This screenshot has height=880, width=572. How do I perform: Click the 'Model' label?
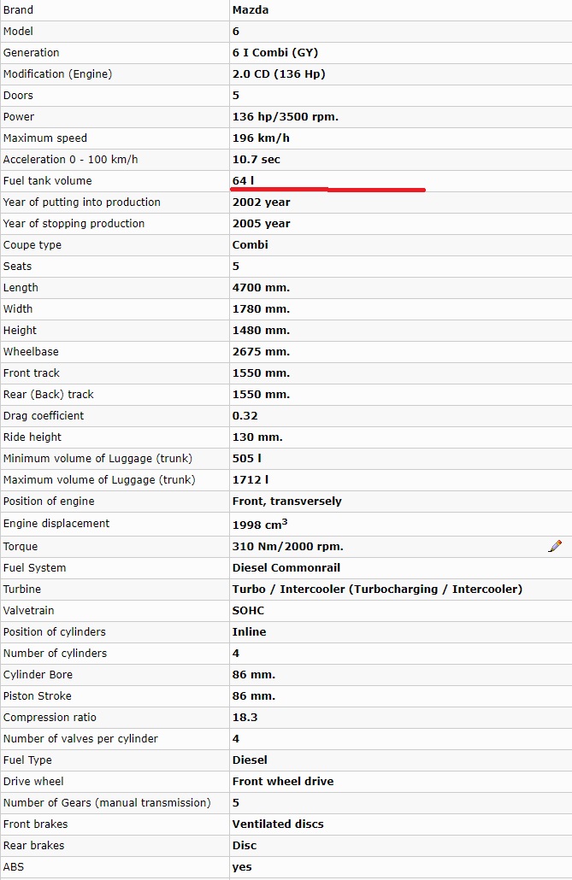click(18, 32)
